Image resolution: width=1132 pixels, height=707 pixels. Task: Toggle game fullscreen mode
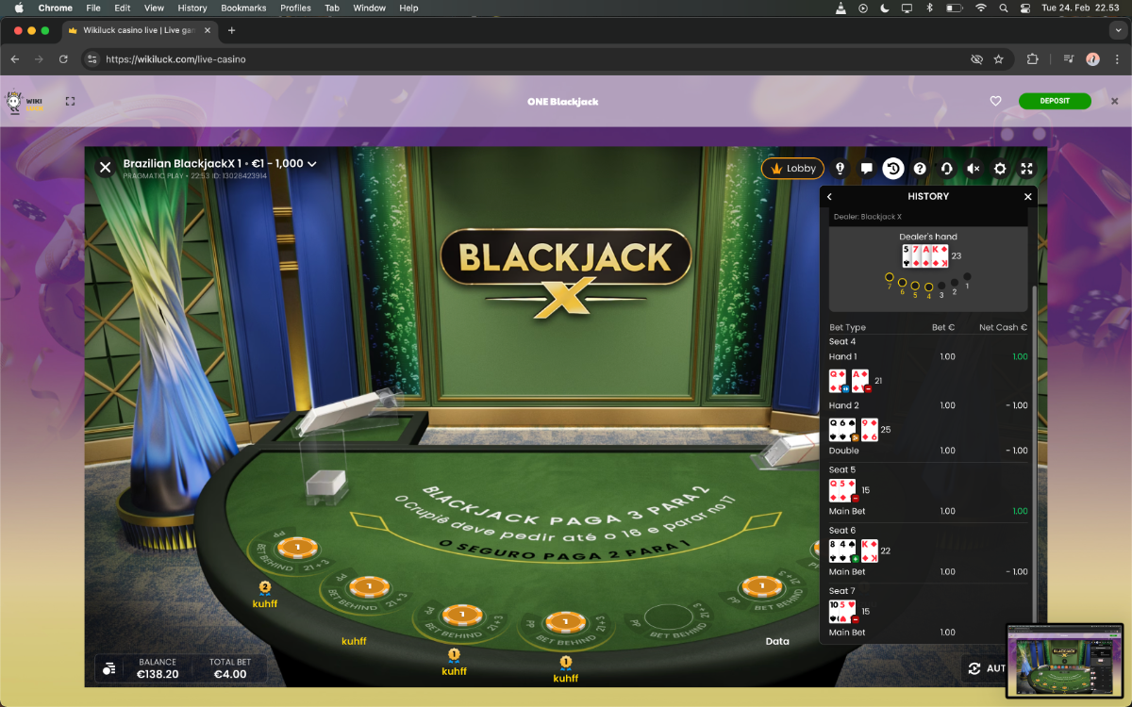pyautogui.click(x=1026, y=169)
